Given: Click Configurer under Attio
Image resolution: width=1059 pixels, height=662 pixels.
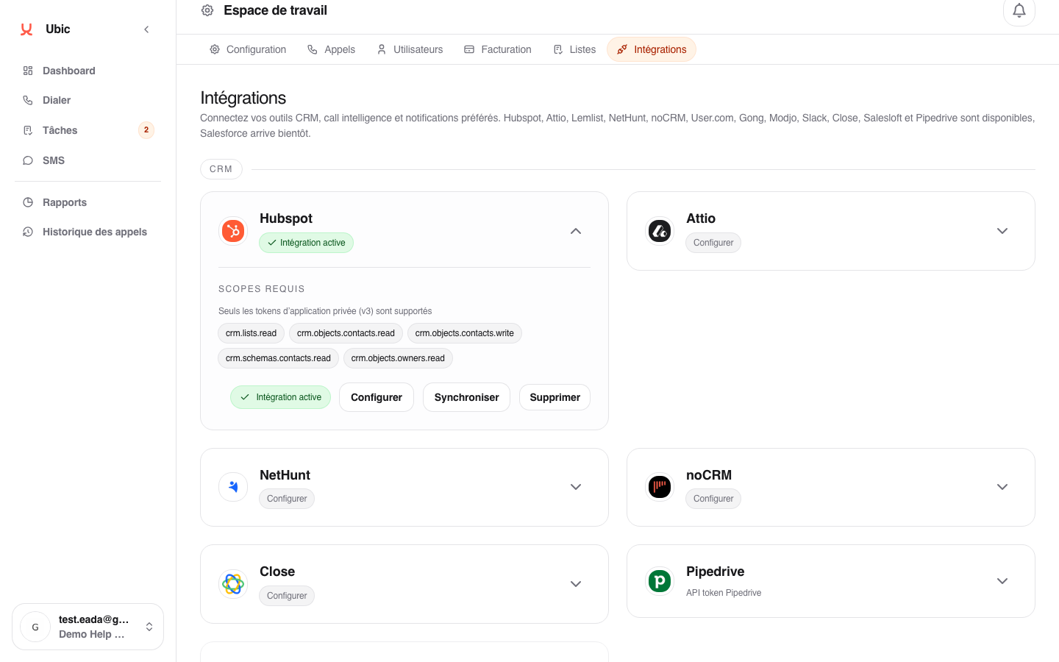Looking at the screenshot, I should (x=713, y=243).
